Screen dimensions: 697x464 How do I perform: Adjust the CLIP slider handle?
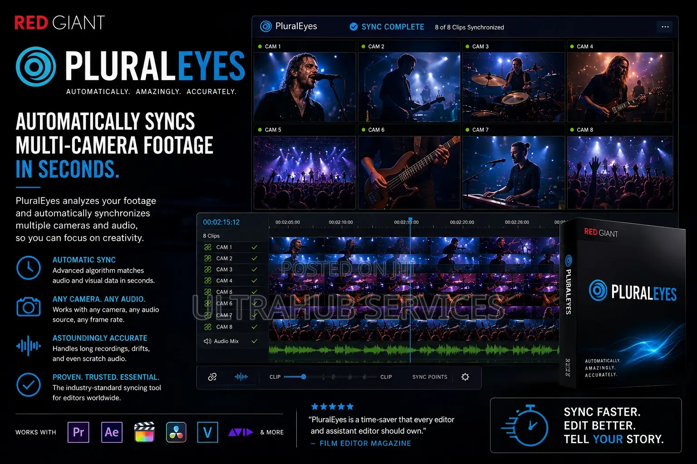point(303,377)
